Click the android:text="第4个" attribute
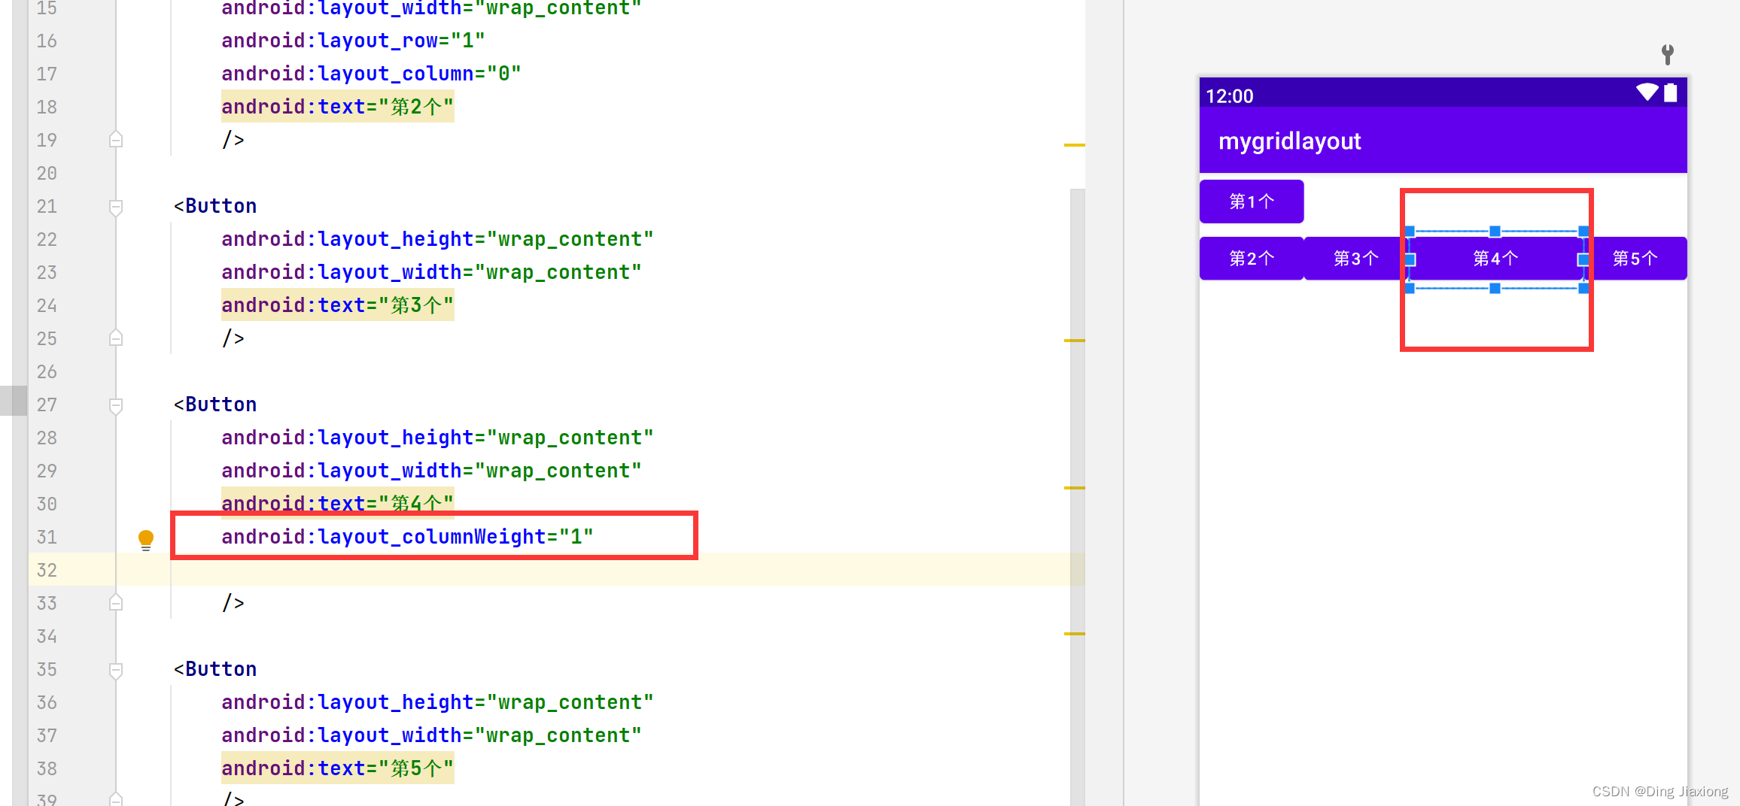 [x=338, y=503]
